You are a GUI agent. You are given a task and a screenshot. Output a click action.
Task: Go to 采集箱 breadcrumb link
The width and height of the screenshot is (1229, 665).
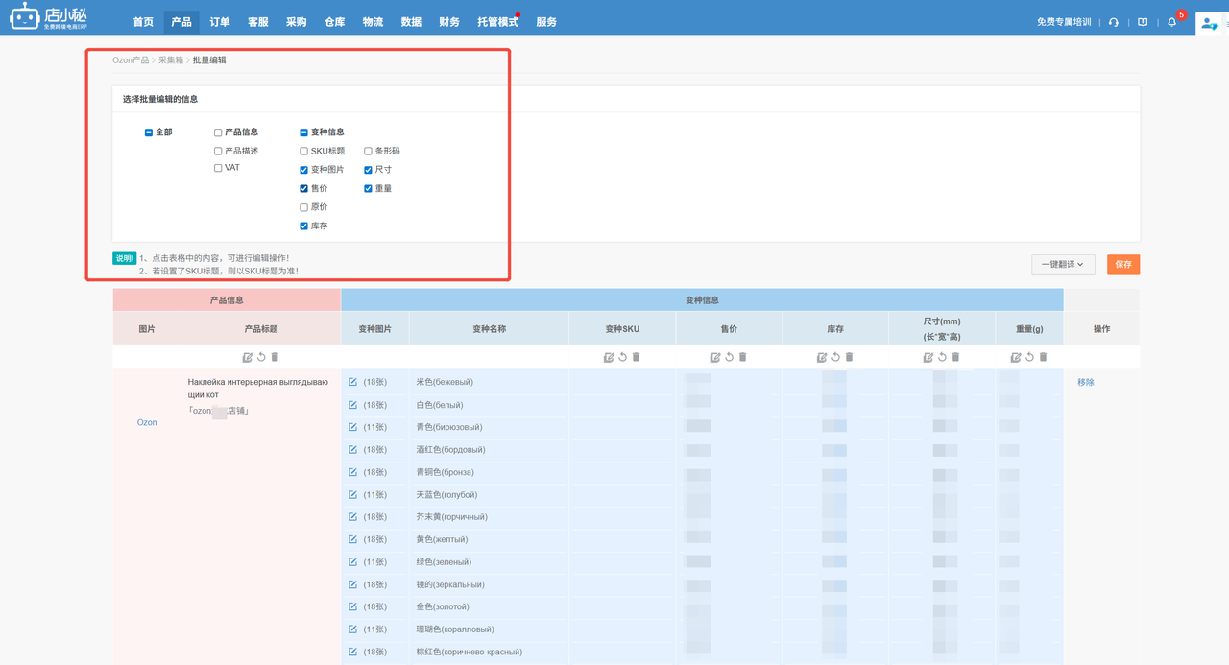pyautogui.click(x=170, y=60)
